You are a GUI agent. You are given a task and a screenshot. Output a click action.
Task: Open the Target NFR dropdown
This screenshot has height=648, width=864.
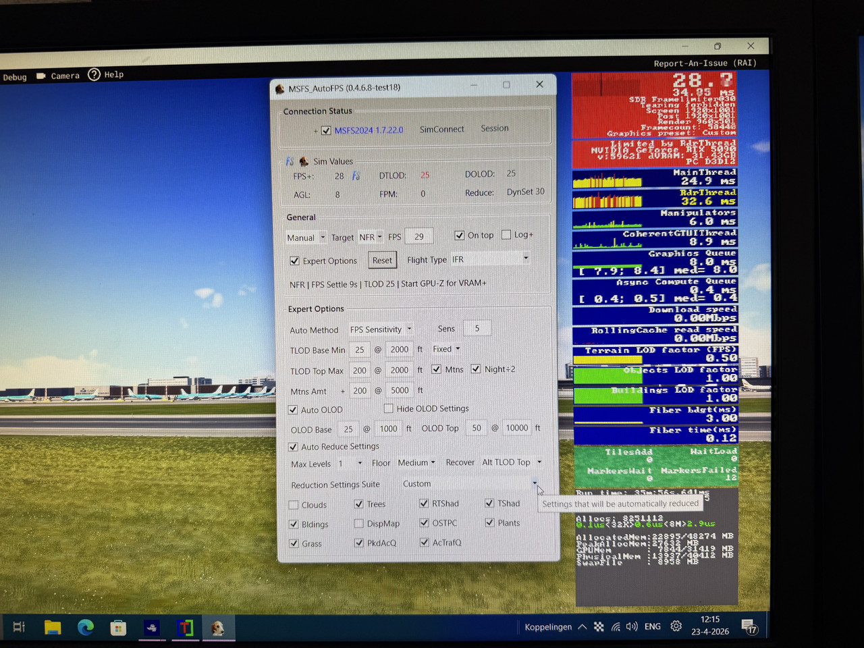point(371,237)
